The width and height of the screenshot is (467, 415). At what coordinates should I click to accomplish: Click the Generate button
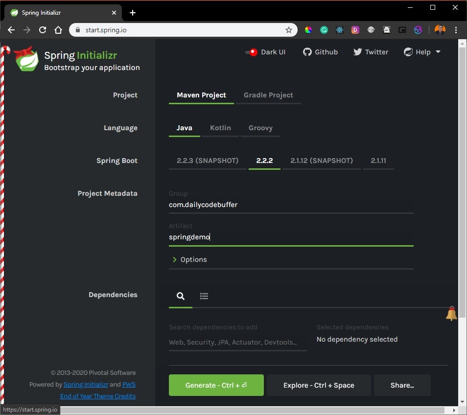tap(216, 385)
